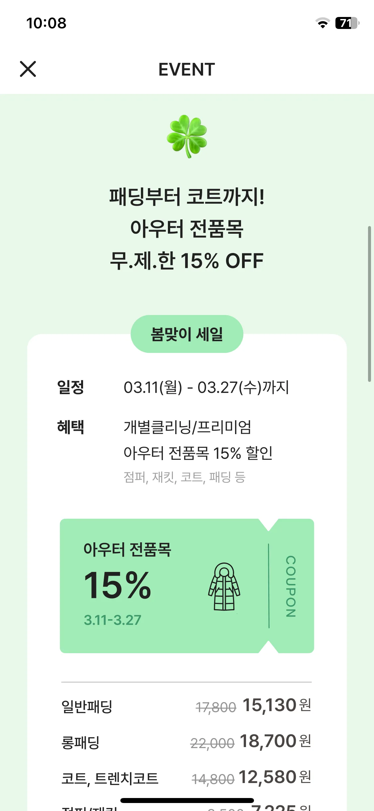Tap the Wi-Fi status icon
Screen dimensions: 374x811
pyautogui.click(x=322, y=23)
